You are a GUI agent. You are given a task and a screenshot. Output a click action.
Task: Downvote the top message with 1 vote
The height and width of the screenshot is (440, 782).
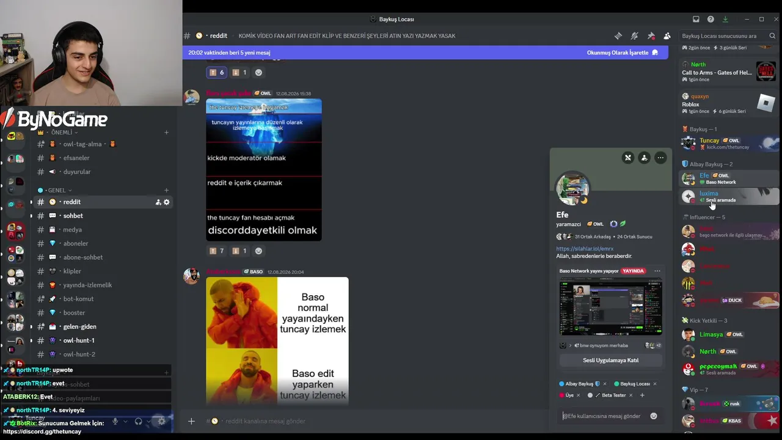click(x=240, y=72)
